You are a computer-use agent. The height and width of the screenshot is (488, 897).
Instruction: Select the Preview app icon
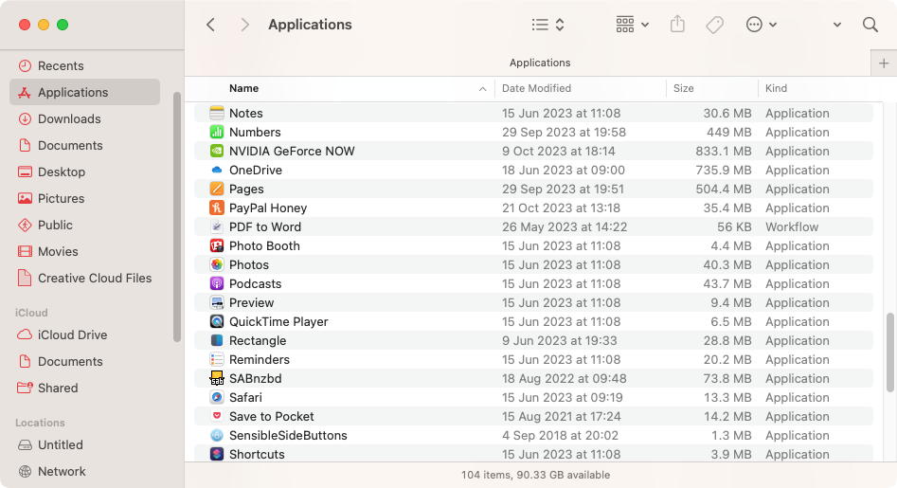pyautogui.click(x=216, y=302)
